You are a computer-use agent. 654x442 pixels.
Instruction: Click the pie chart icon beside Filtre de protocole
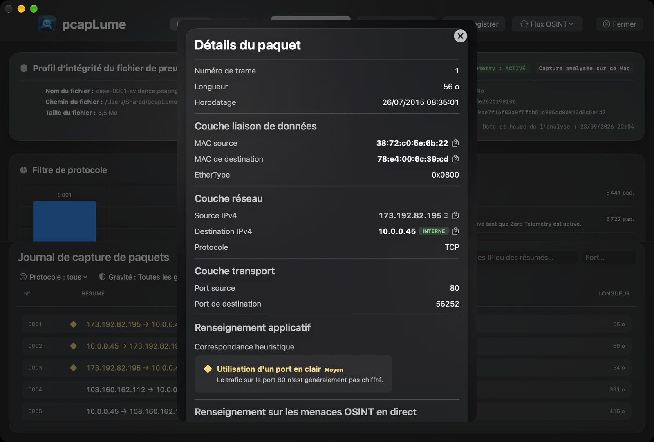(x=24, y=170)
